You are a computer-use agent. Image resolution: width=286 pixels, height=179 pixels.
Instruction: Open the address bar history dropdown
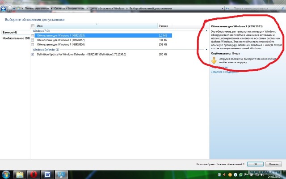222,9
